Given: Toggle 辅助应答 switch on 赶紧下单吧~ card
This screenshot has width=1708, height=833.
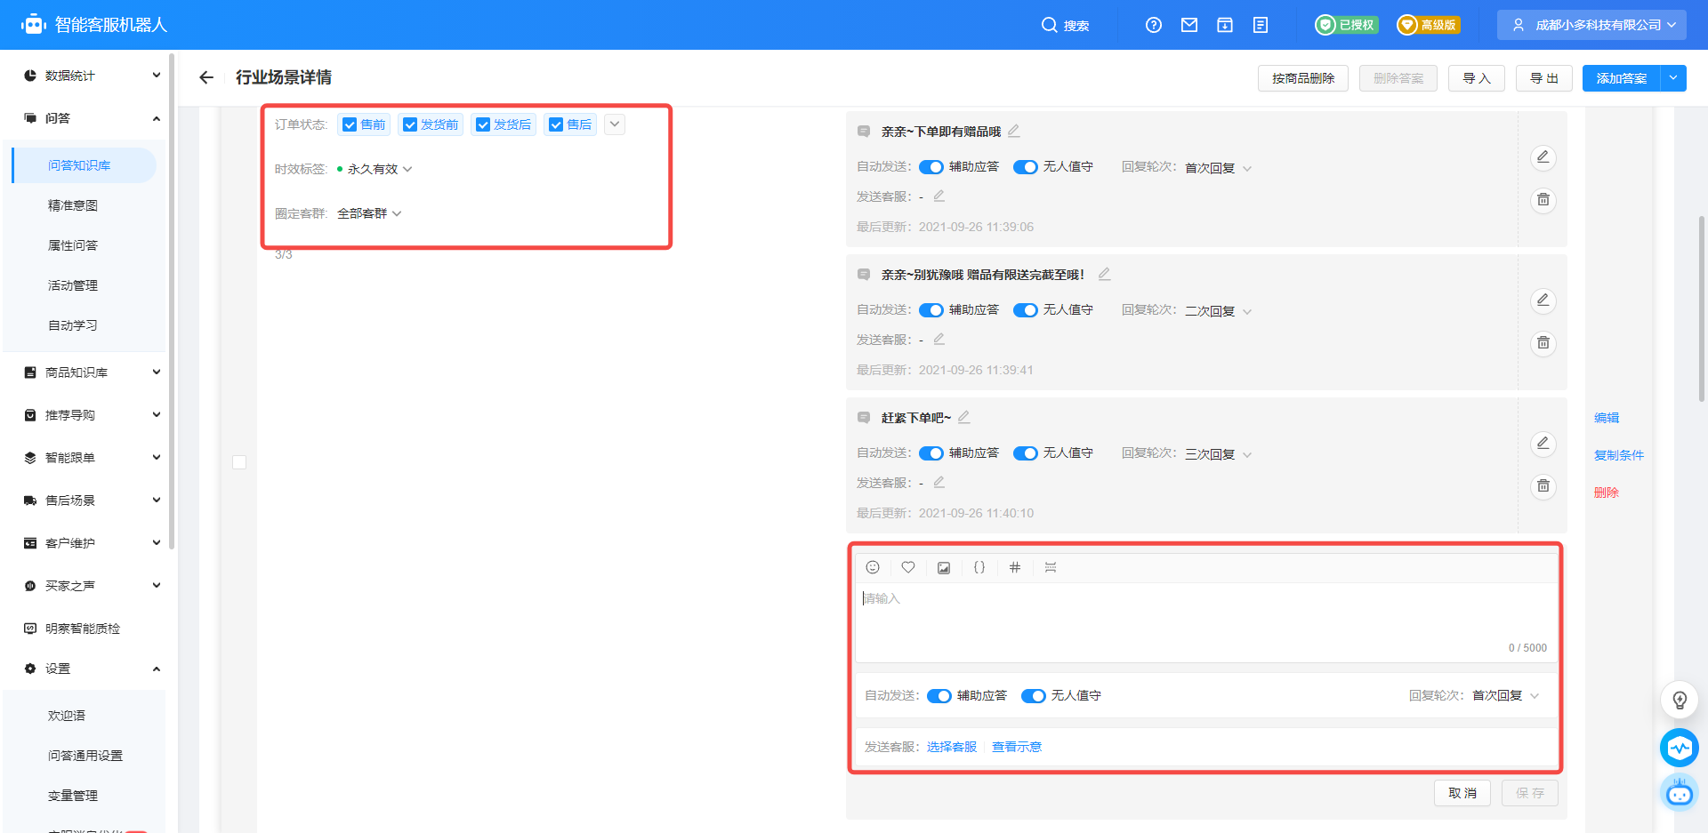Looking at the screenshot, I should [931, 453].
